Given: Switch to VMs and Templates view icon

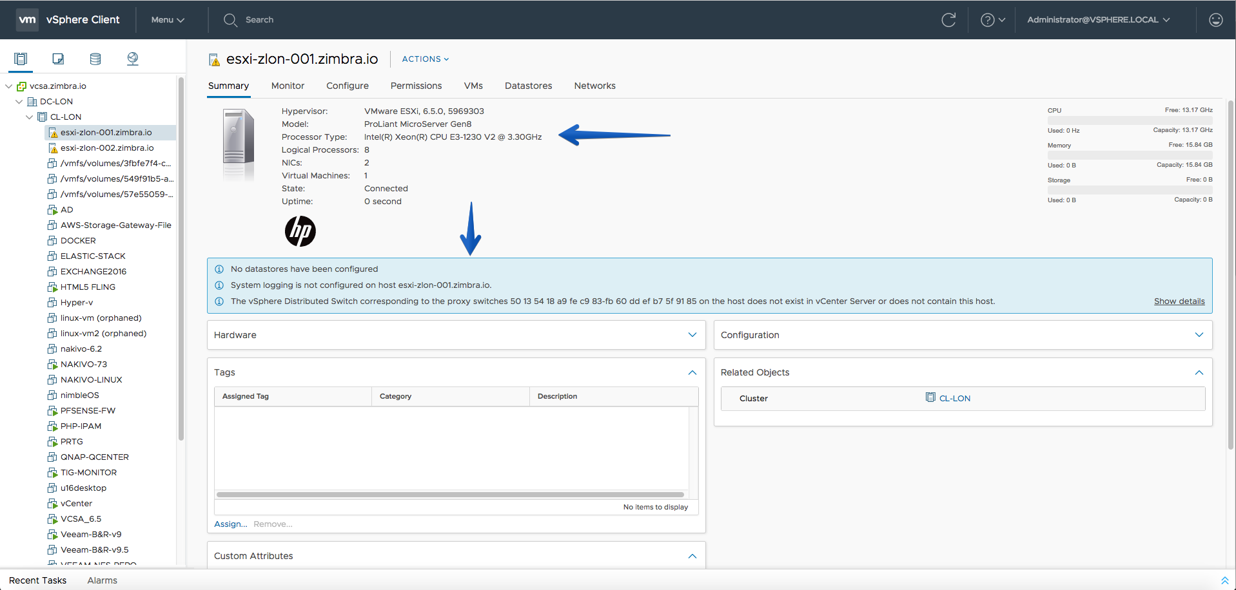Looking at the screenshot, I should click(x=58, y=59).
